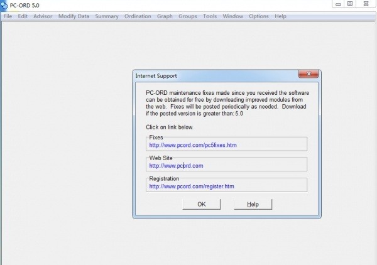Open the Window menu
This screenshot has width=377, height=265.
[x=233, y=16]
